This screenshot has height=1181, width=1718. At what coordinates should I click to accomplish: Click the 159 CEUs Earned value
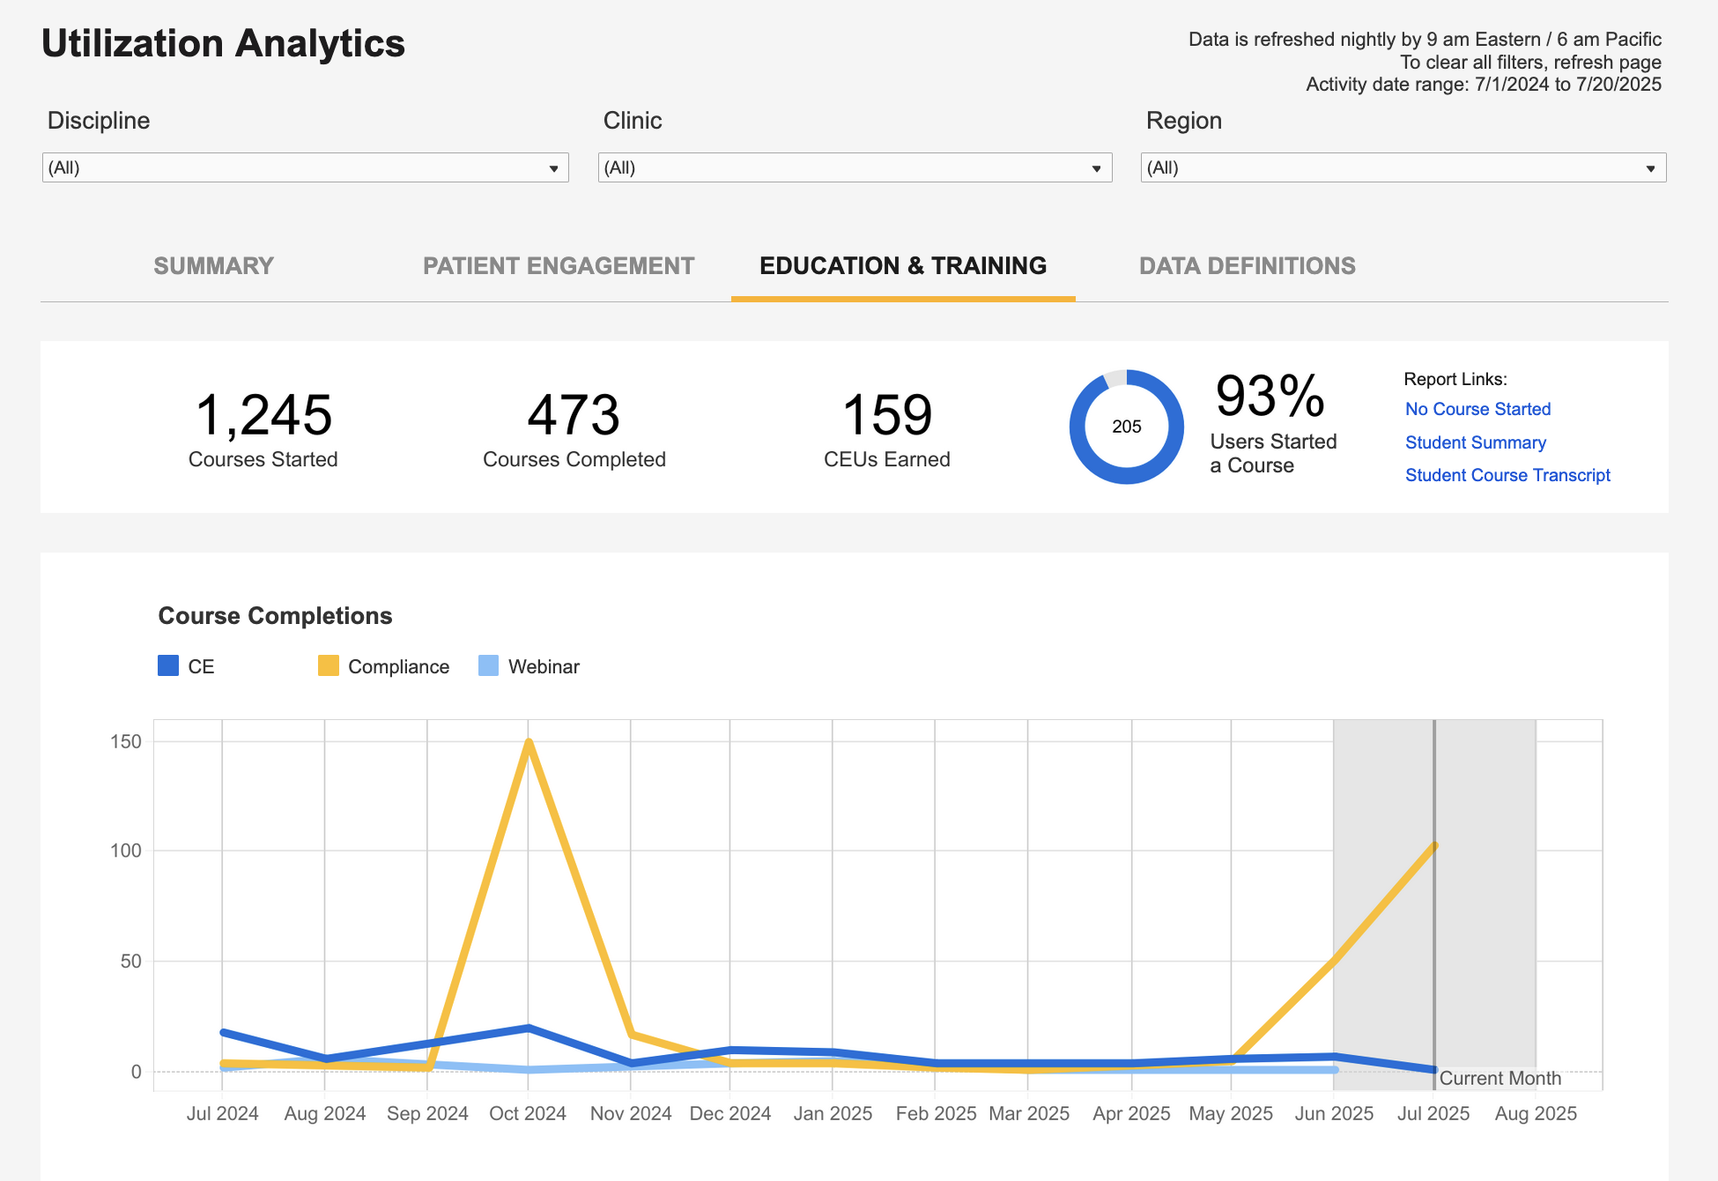pos(887,414)
